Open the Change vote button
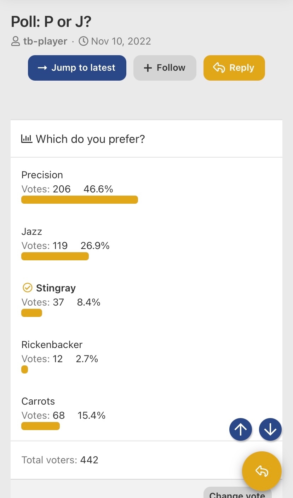Image resolution: width=293 pixels, height=498 pixels. pos(237,493)
